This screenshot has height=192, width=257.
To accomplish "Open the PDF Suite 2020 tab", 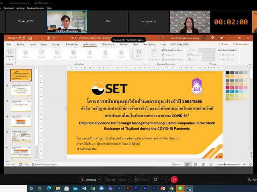I will point(180,44).
